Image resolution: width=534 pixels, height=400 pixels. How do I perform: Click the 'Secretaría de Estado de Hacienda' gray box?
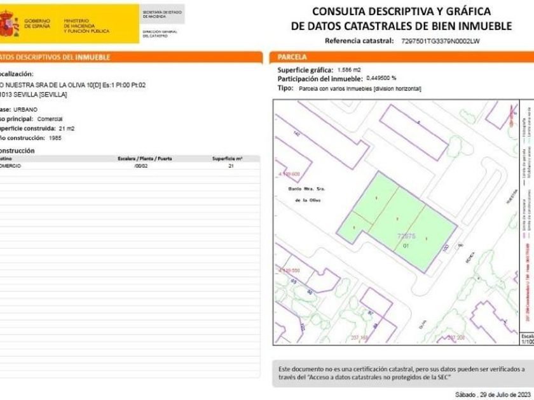click(x=162, y=14)
